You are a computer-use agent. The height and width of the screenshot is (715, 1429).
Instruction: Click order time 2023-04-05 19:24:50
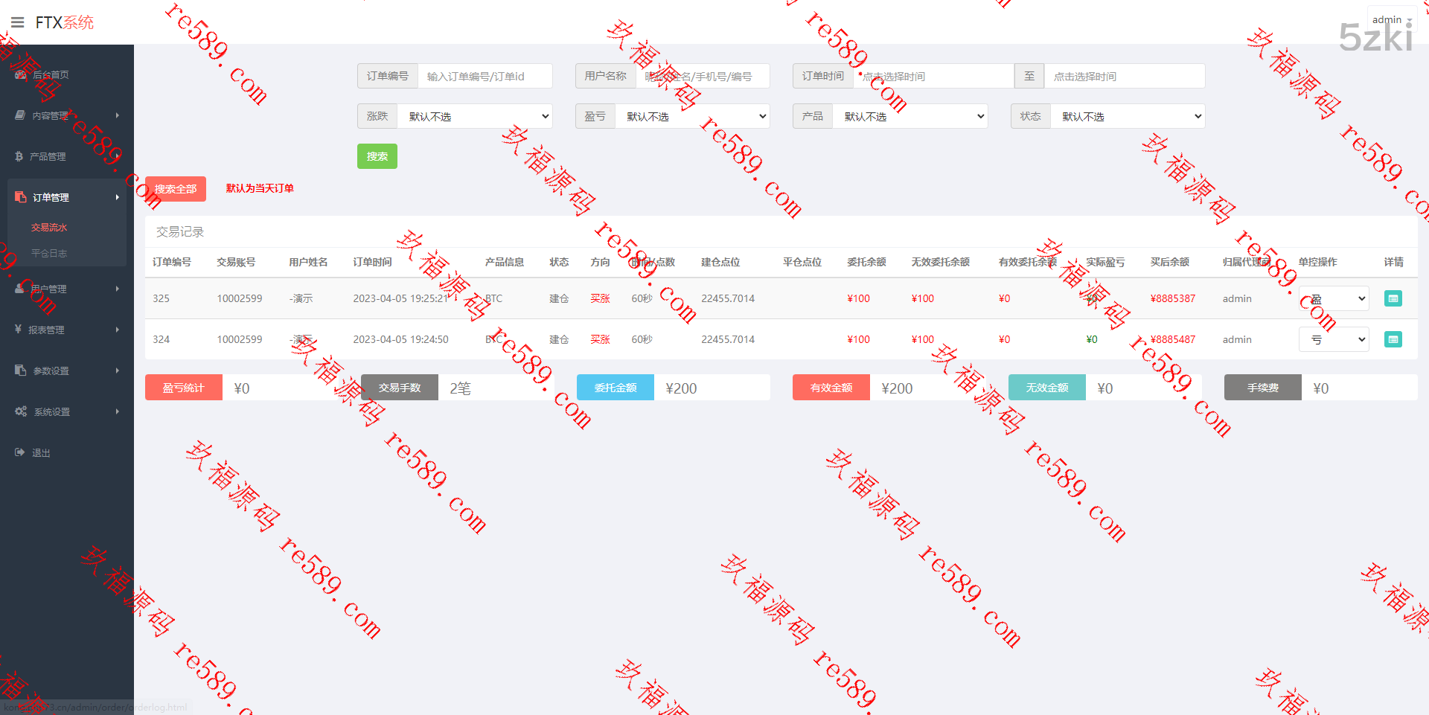click(x=400, y=339)
